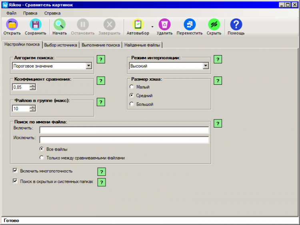Increase Коэффициент сравнения with up arrow
Viewport: 300px width, 225px height.
point(33,86)
